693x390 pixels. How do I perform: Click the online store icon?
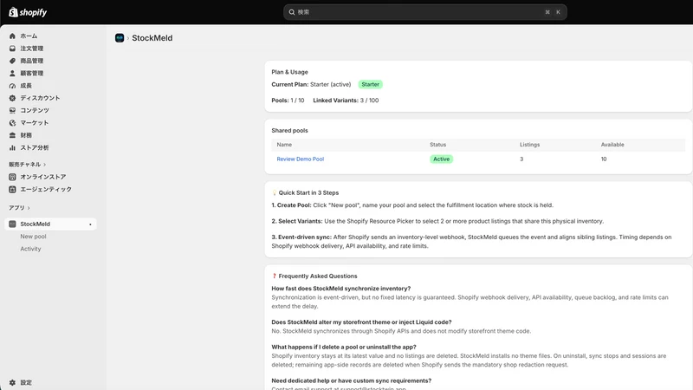[12, 177]
